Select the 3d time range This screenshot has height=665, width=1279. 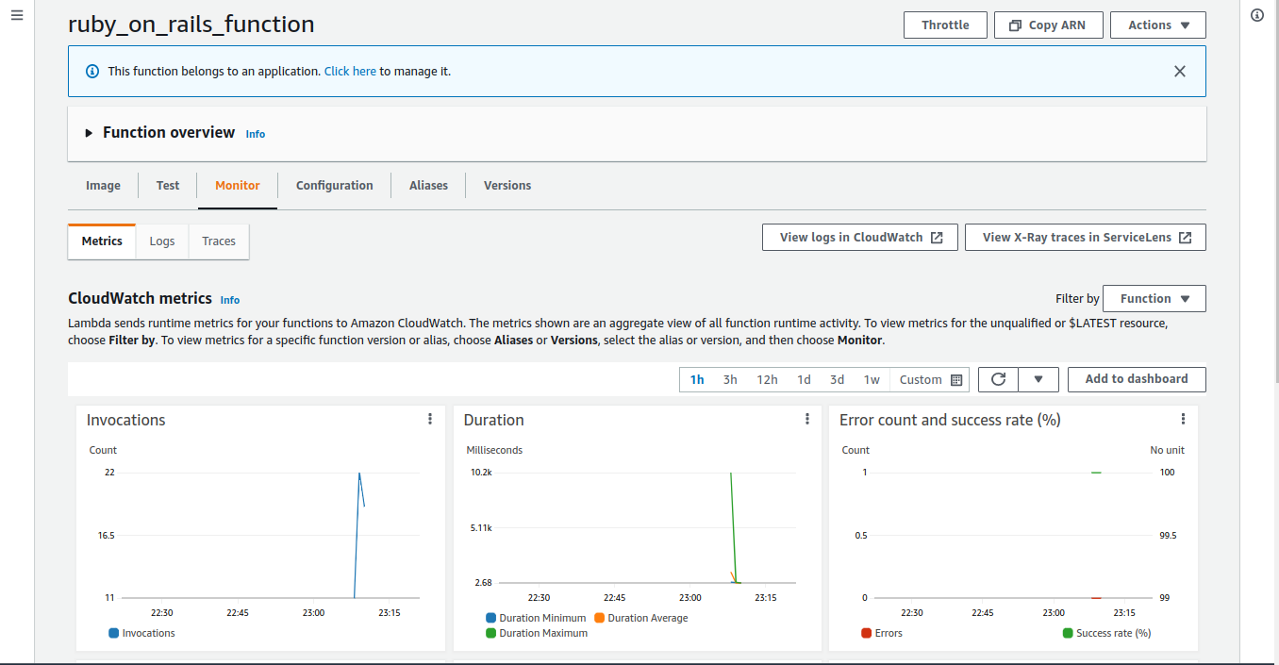pyautogui.click(x=837, y=379)
